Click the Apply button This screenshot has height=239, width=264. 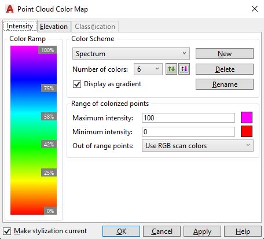tap(202, 231)
